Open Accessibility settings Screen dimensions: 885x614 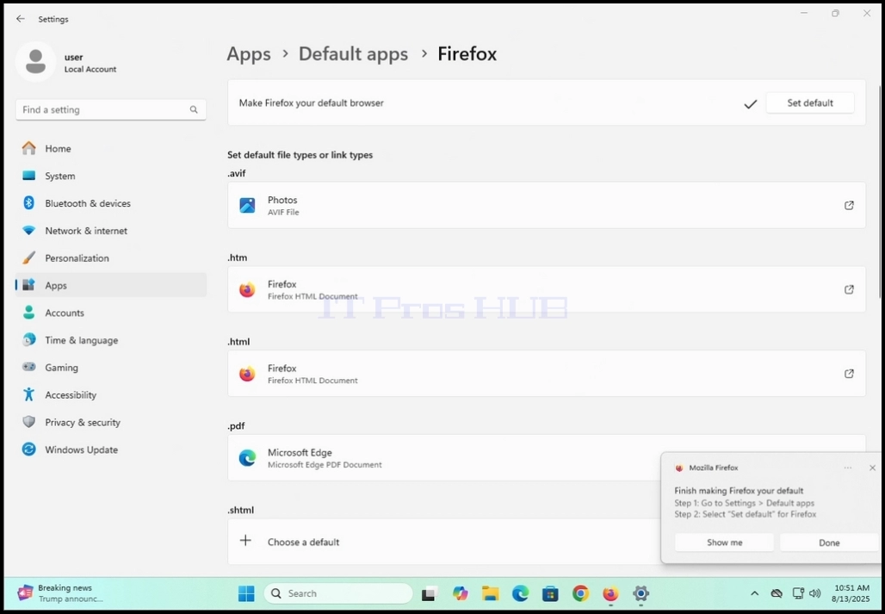111,395
